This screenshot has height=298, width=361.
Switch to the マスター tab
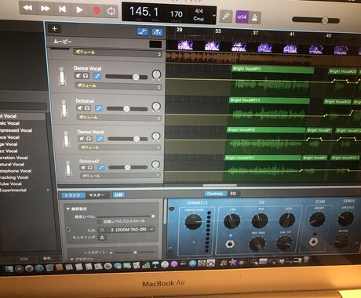point(97,195)
